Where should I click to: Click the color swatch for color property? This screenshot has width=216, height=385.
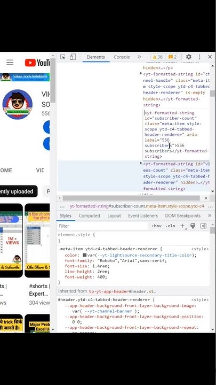click(85, 255)
